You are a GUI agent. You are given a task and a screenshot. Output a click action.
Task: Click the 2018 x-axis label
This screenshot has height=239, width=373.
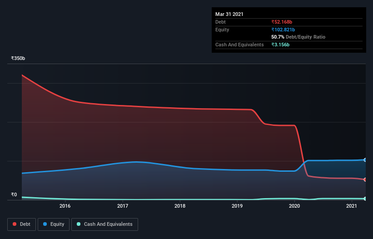[180, 206]
